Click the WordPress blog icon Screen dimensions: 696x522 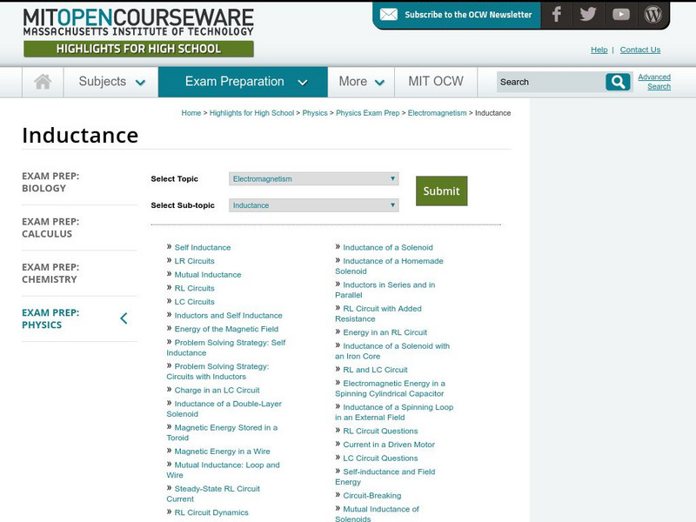click(x=653, y=14)
